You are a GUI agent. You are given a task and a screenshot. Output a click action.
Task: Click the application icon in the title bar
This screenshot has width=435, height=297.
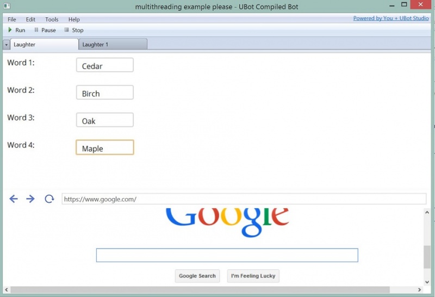coord(7,6)
